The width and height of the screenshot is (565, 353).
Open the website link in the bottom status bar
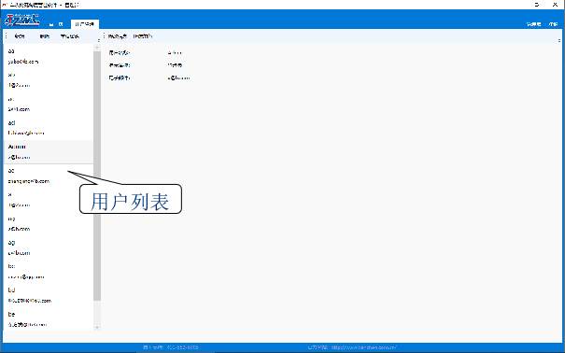363,347
